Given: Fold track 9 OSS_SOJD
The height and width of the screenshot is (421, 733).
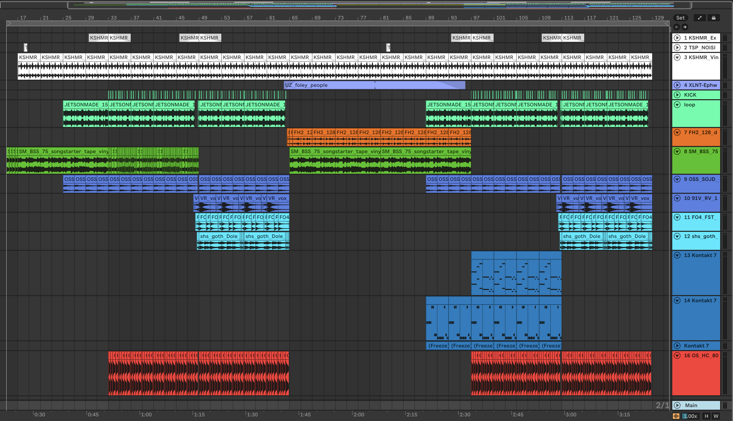Looking at the screenshot, I should pyautogui.click(x=677, y=179).
